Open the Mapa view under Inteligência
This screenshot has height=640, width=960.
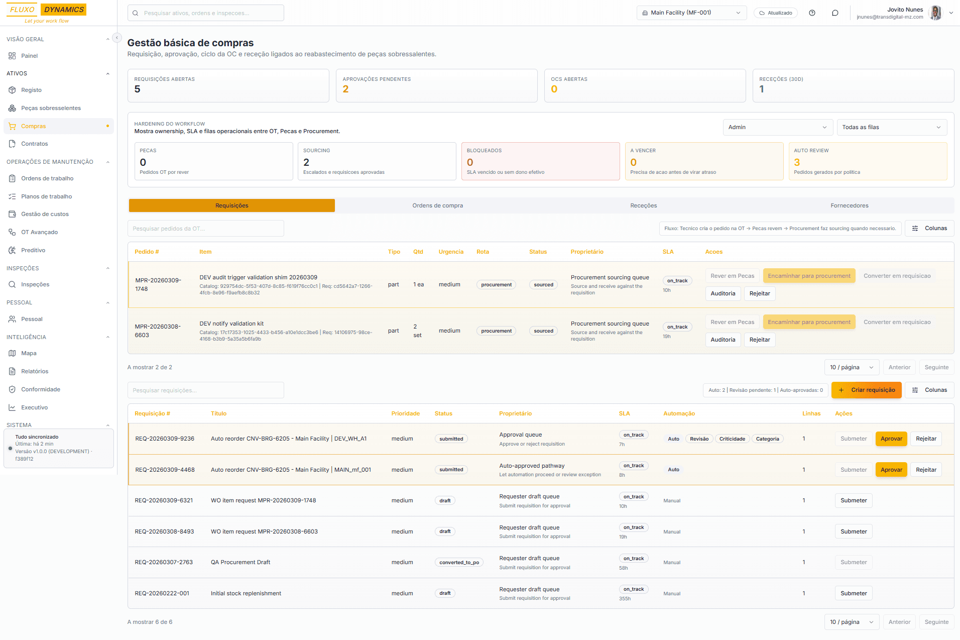coord(29,353)
